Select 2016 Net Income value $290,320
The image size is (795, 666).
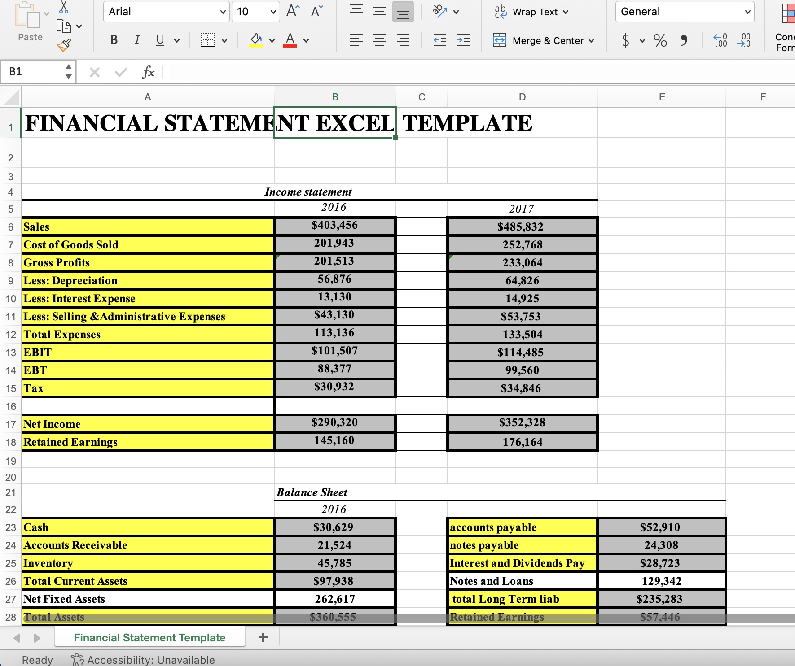point(335,422)
